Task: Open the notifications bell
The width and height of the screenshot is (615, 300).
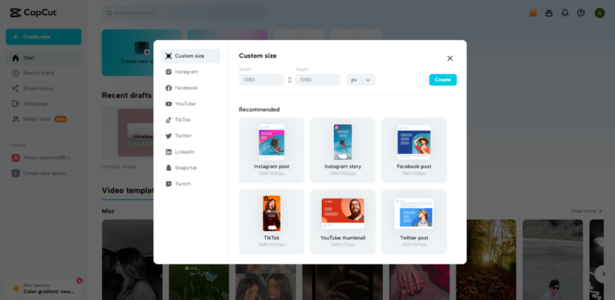Action: (565, 13)
